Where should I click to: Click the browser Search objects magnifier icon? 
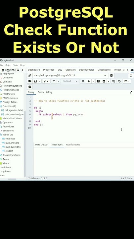point(18,70)
